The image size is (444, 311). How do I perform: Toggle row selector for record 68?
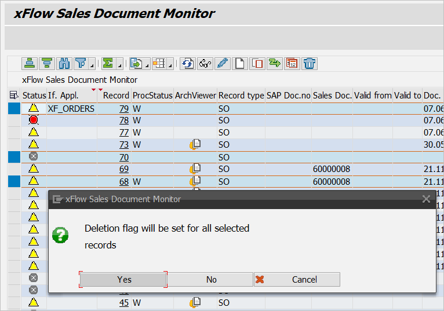point(13,182)
